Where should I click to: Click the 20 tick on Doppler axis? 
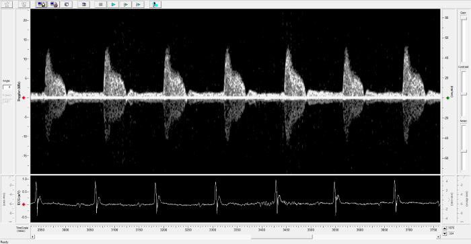[x=25, y=20]
